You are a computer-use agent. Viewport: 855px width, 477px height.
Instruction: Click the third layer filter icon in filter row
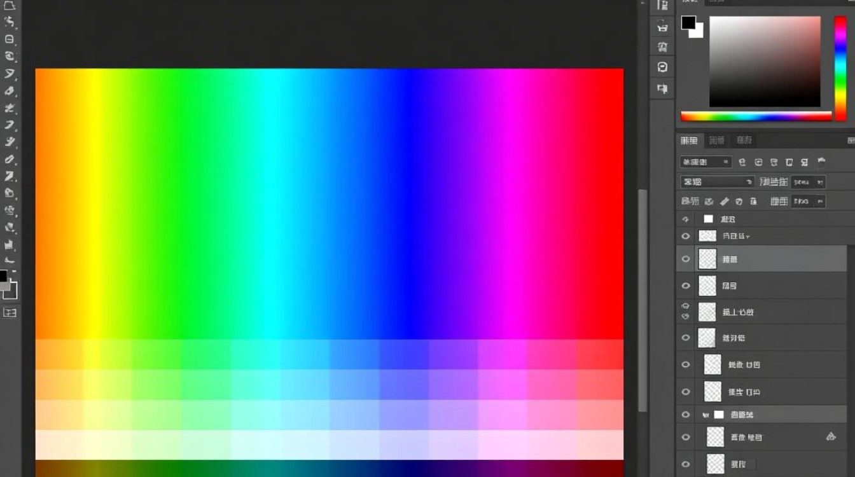[774, 162]
